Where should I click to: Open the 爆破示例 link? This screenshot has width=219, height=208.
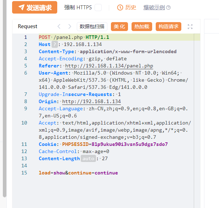click(x=154, y=7)
